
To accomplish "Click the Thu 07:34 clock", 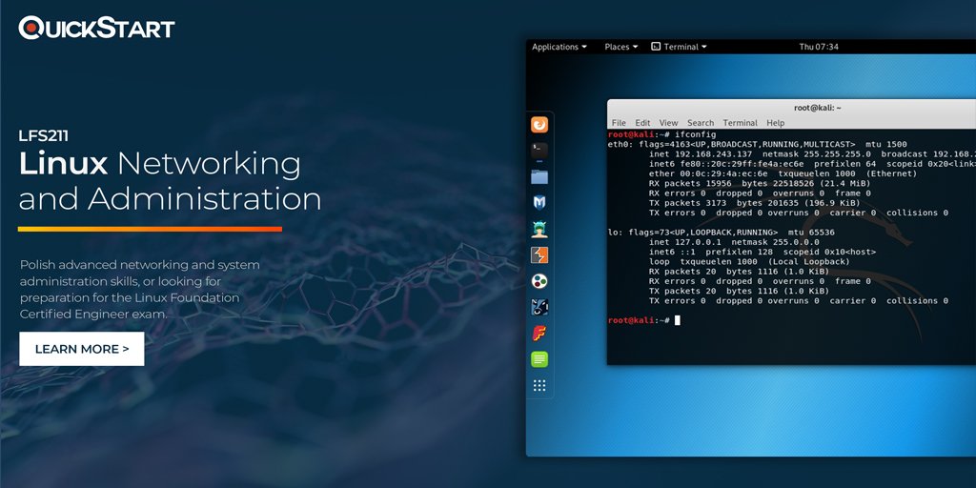I will click(819, 47).
